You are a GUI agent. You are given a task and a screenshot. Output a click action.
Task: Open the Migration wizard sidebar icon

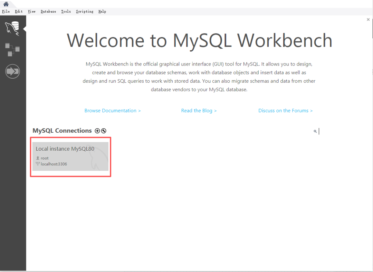(12, 71)
